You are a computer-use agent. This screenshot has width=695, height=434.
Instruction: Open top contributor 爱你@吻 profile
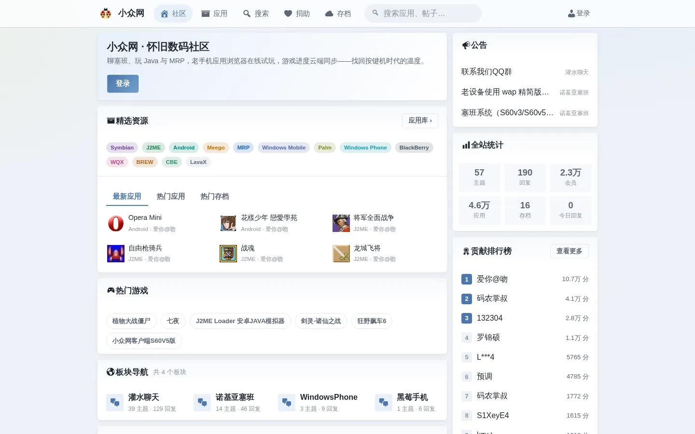coord(492,279)
